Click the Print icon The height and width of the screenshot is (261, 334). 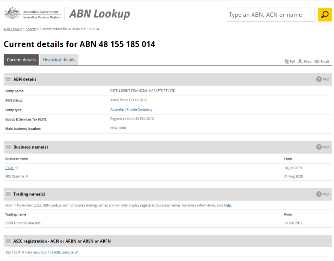pyautogui.click(x=300, y=61)
